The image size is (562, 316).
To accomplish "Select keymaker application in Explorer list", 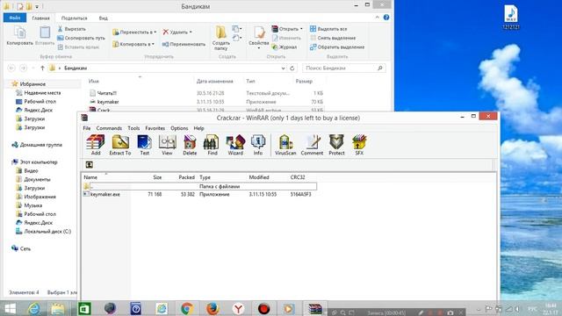I will 108,102.
